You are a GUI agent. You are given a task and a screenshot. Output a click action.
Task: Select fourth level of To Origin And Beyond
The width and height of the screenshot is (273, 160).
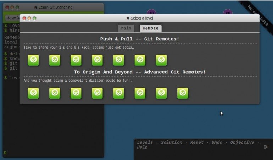coord(97,93)
